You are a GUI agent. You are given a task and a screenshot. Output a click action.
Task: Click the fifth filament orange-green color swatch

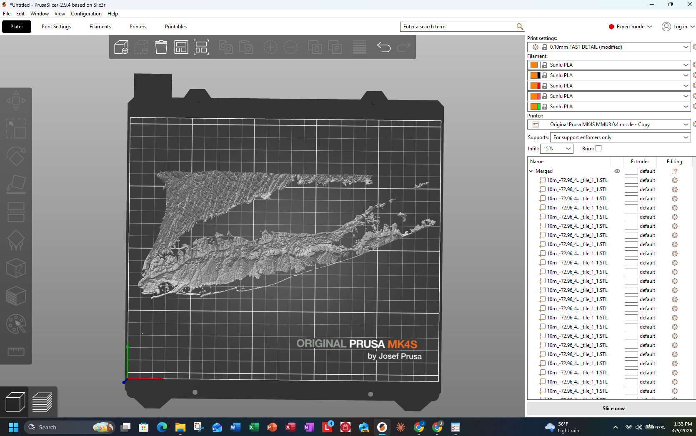[536, 107]
